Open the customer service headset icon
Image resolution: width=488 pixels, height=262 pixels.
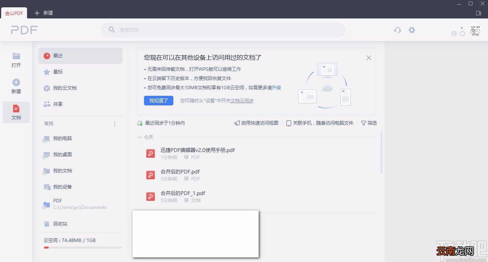point(398,30)
